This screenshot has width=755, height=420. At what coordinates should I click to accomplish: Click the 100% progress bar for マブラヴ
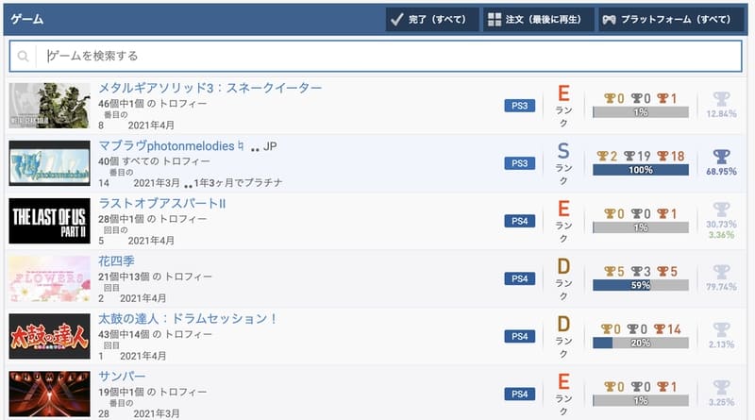tap(641, 170)
